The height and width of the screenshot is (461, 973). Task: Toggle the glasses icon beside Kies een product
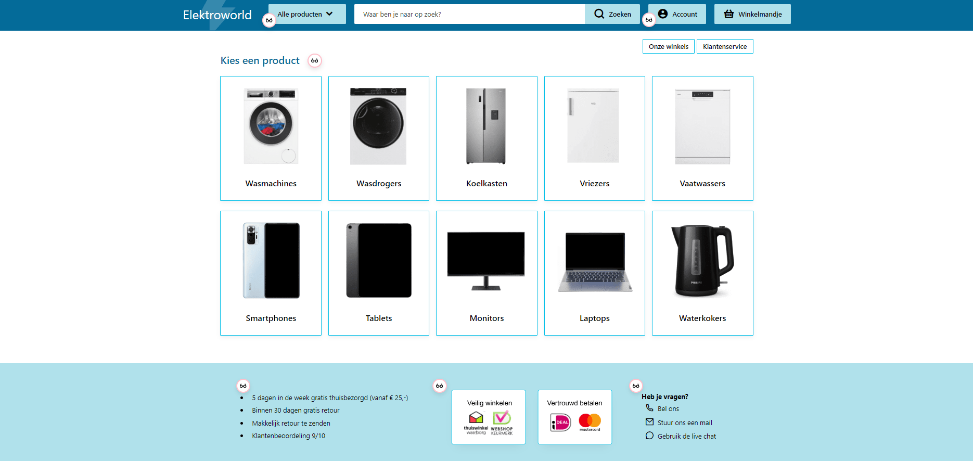tap(314, 61)
